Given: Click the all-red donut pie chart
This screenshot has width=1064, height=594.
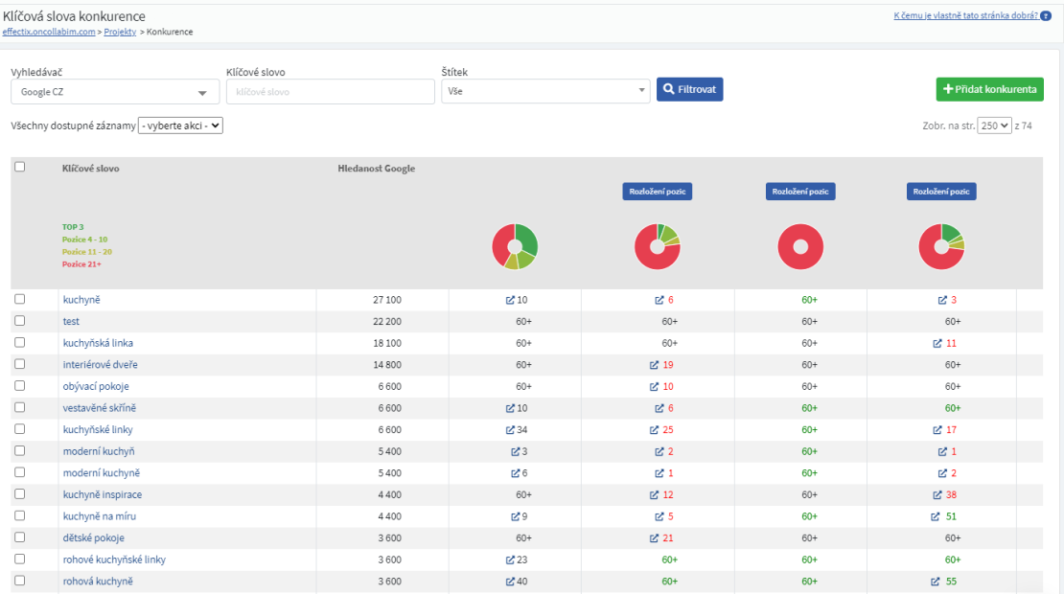Looking at the screenshot, I should point(800,247).
